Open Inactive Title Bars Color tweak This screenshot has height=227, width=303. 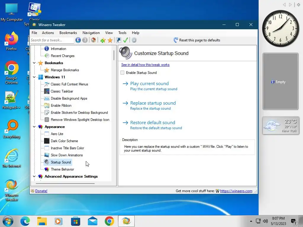click(67, 148)
